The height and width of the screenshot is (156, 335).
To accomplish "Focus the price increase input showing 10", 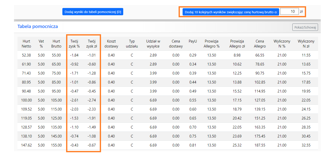I will click(289, 11).
